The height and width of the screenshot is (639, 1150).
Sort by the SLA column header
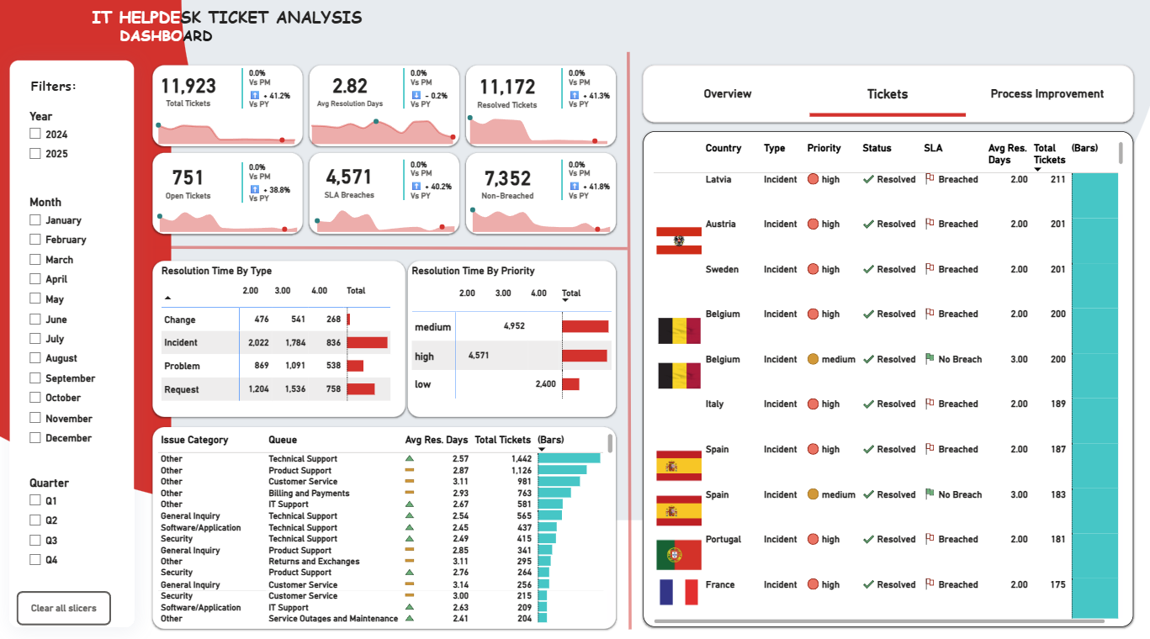point(933,148)
